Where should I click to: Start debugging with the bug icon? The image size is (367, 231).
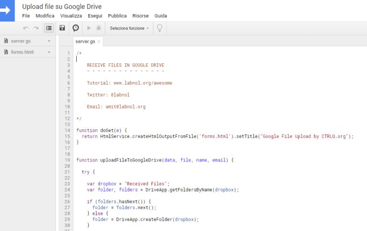tap(99, 28)
